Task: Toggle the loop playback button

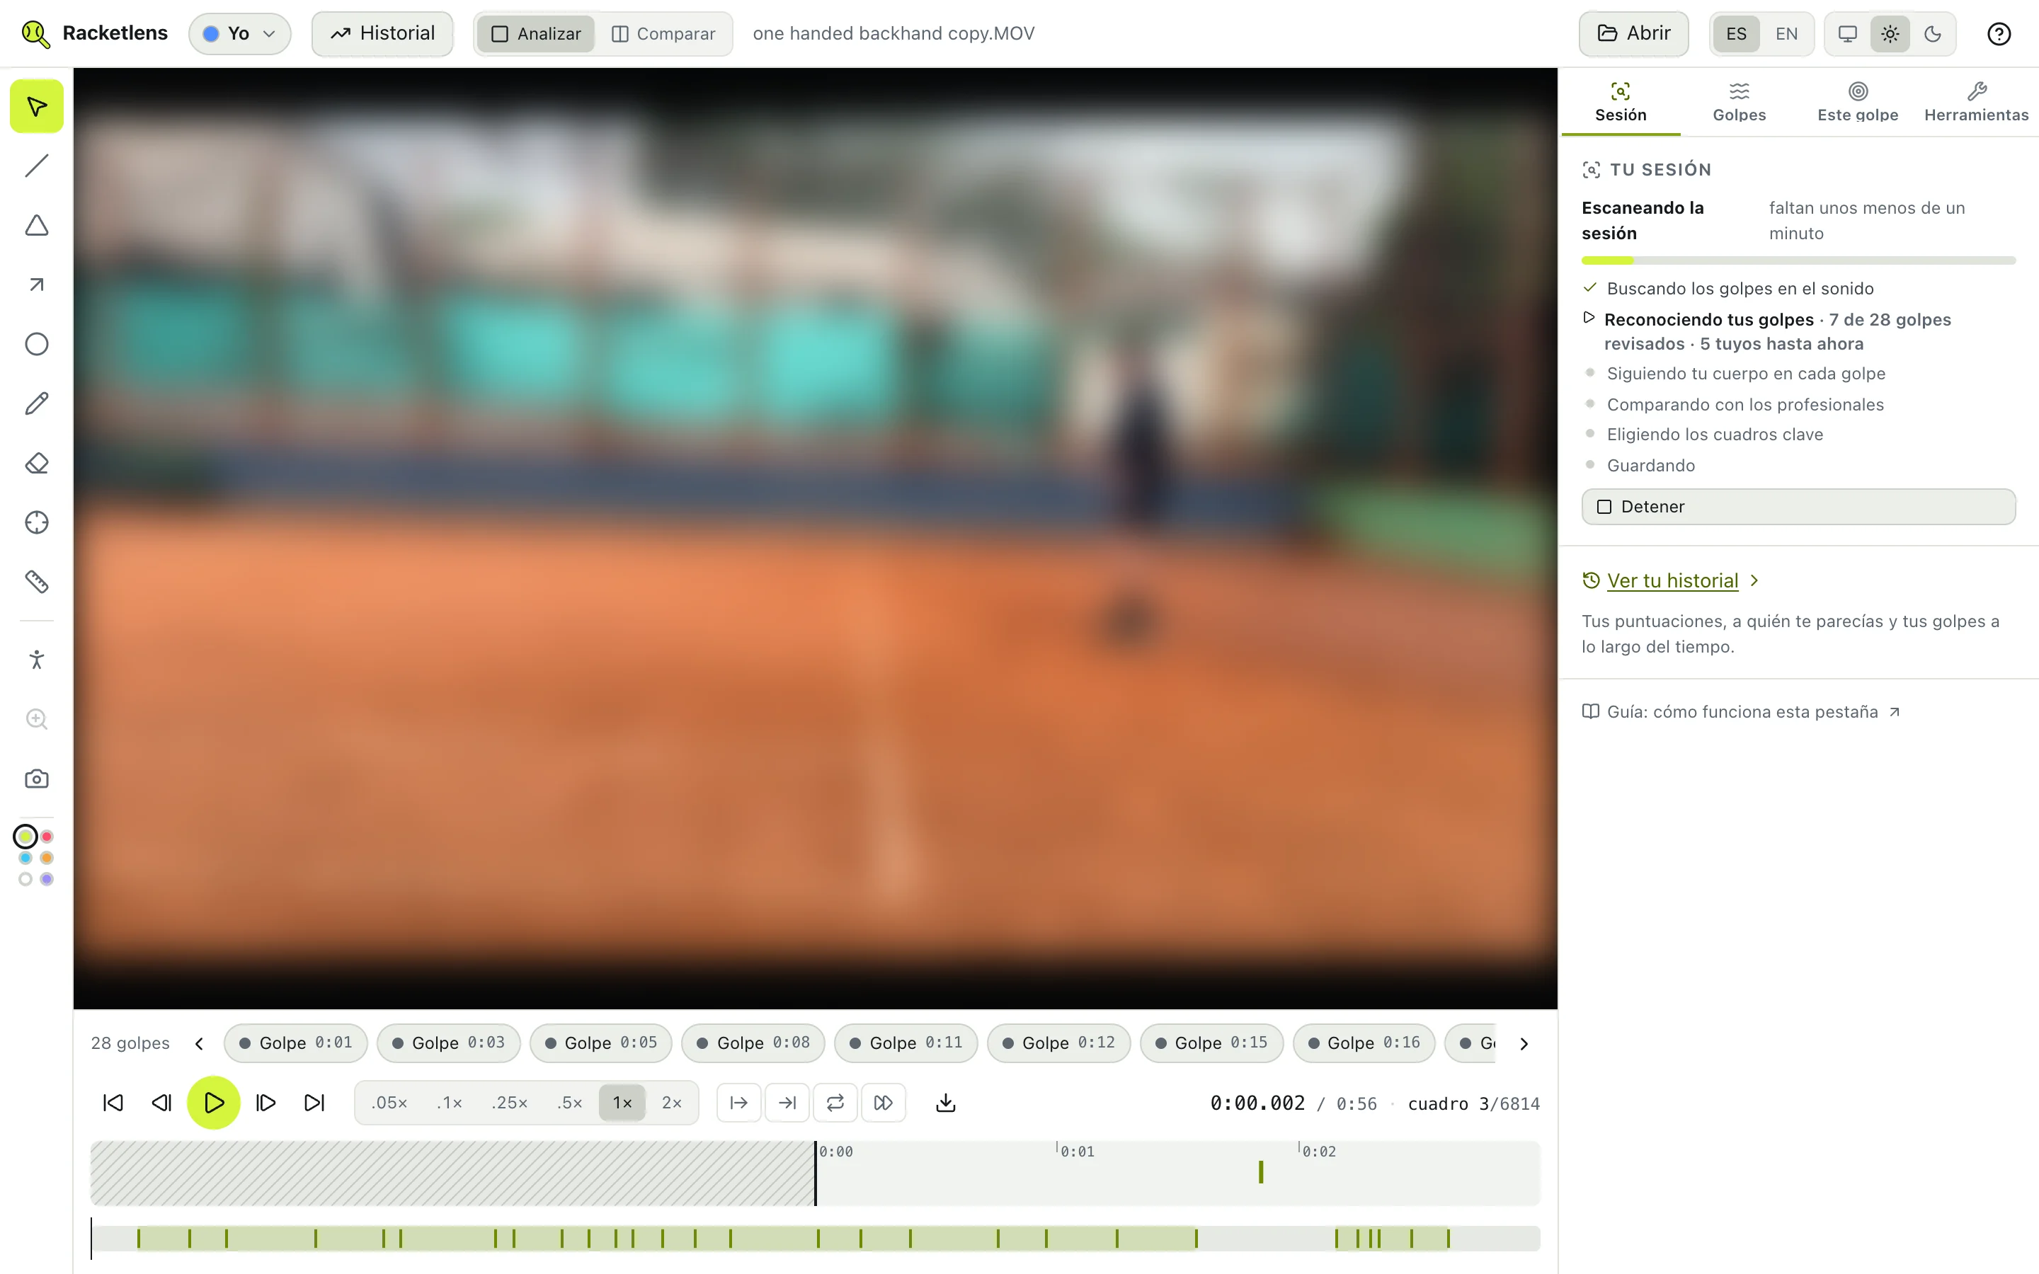Action: [835, 1103]
